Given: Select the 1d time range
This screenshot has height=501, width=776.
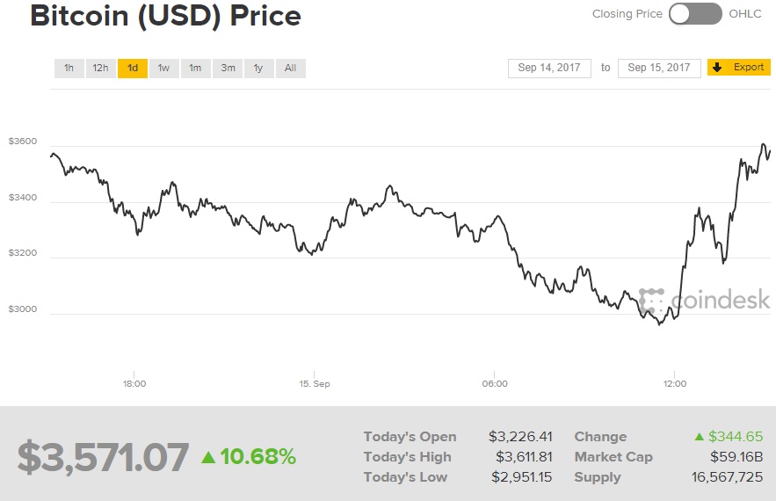Looking at the screenshot, I should coord(132,69).
